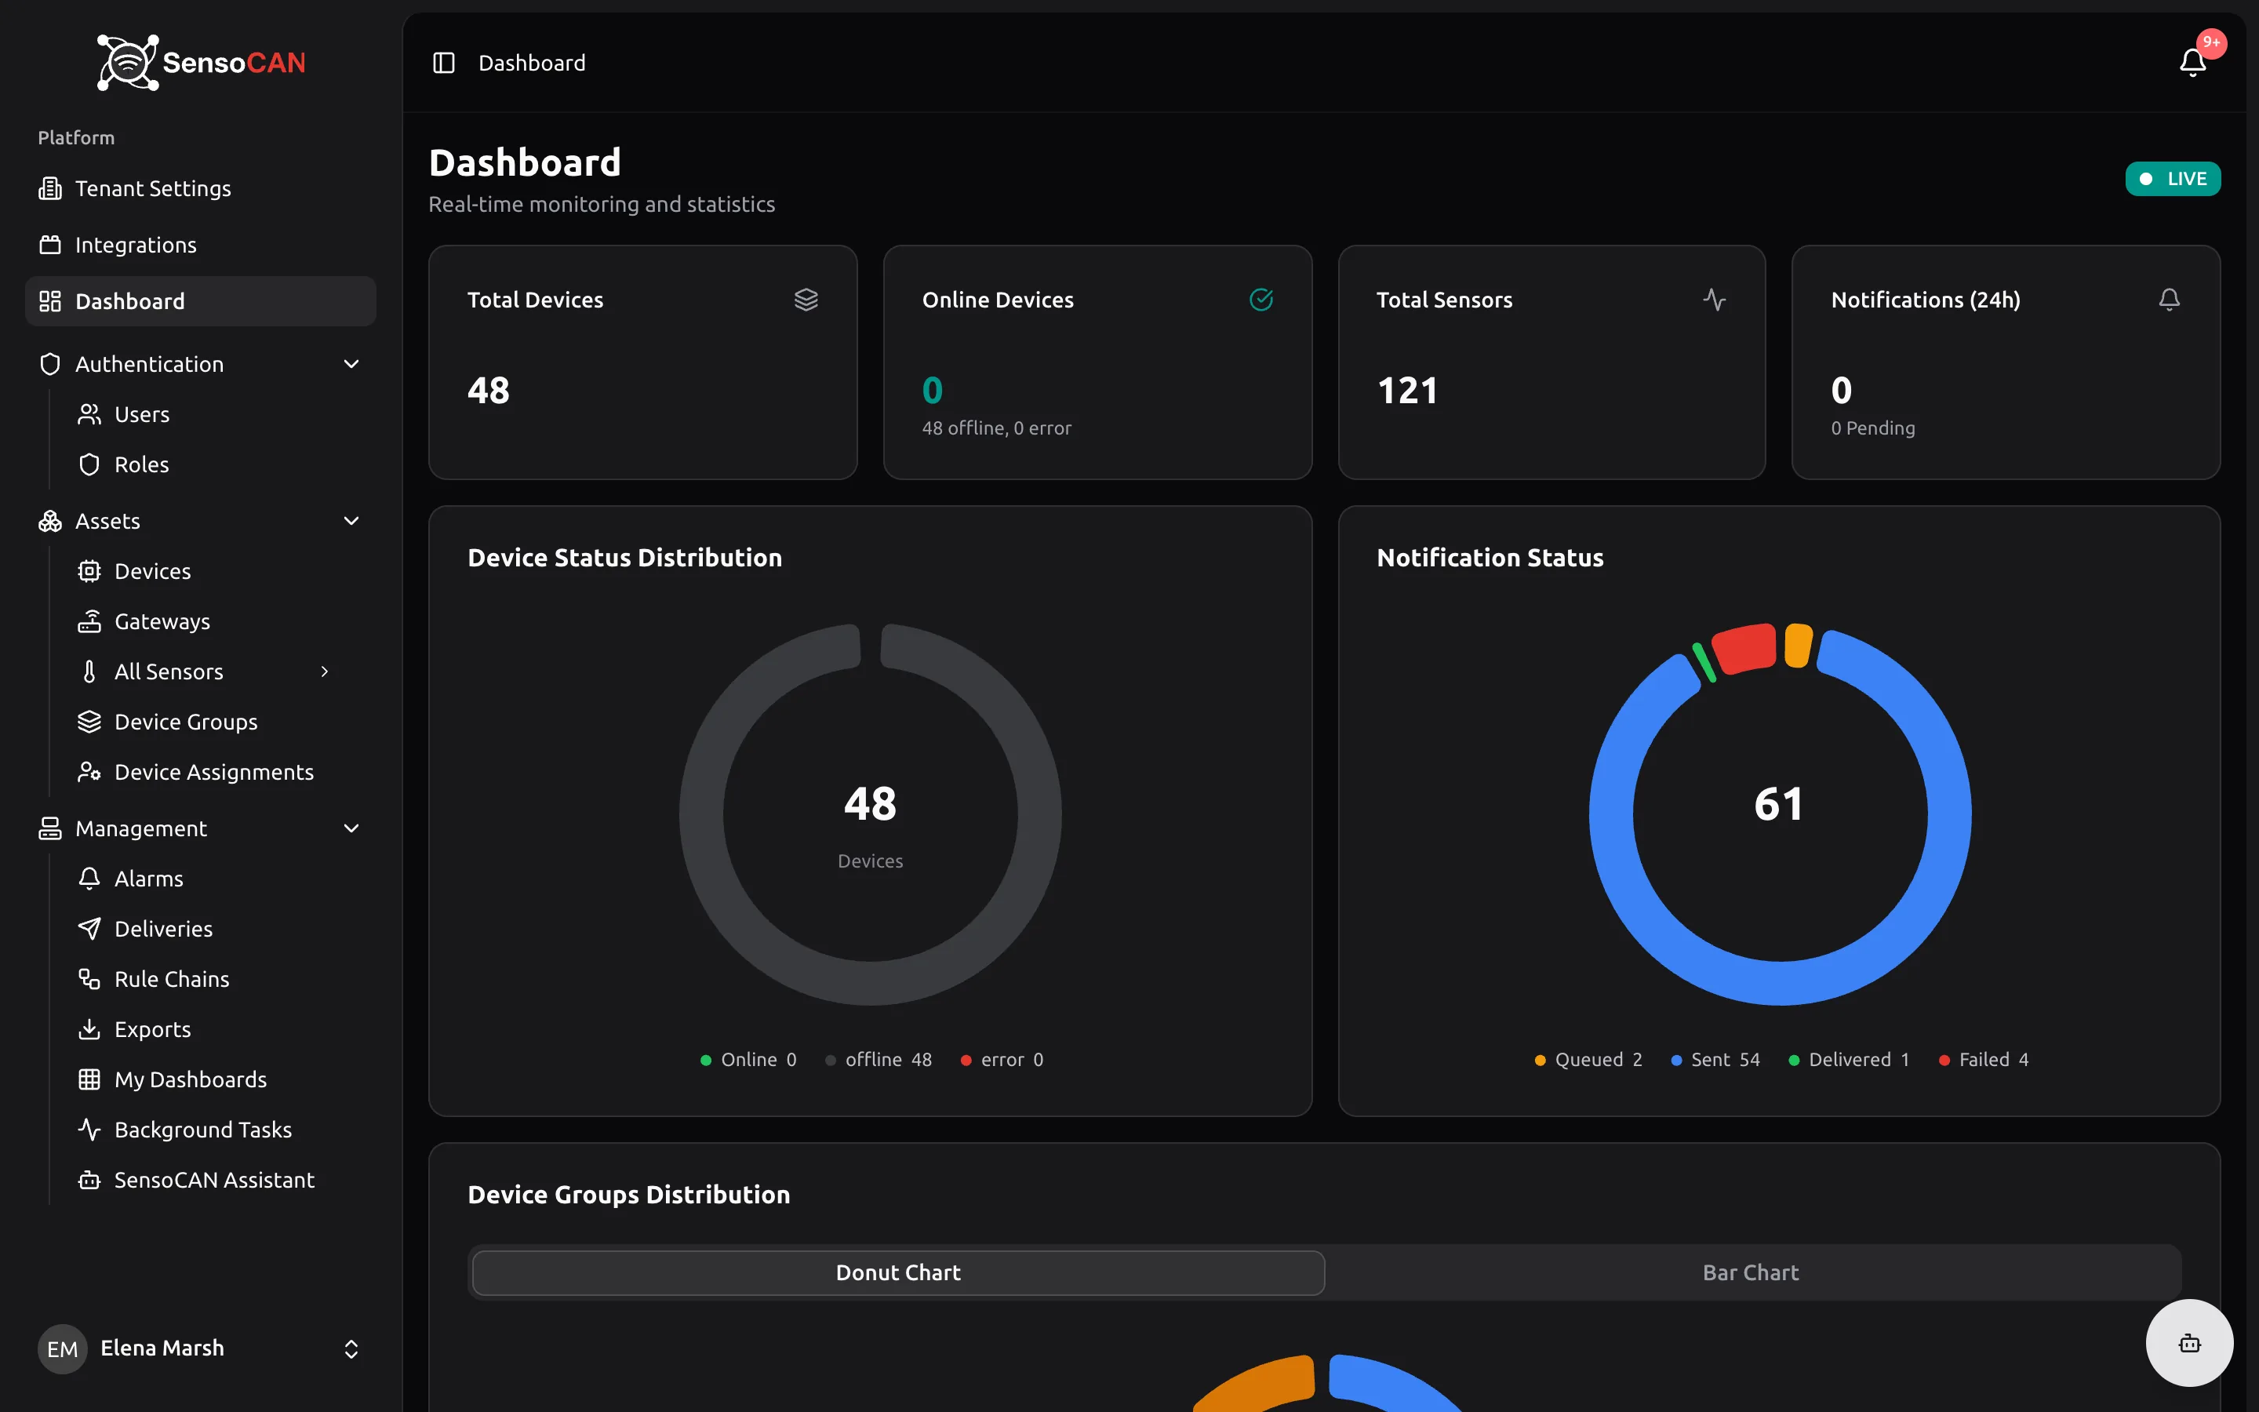Switch to the Donut Chart tab

coord(898,1273)
